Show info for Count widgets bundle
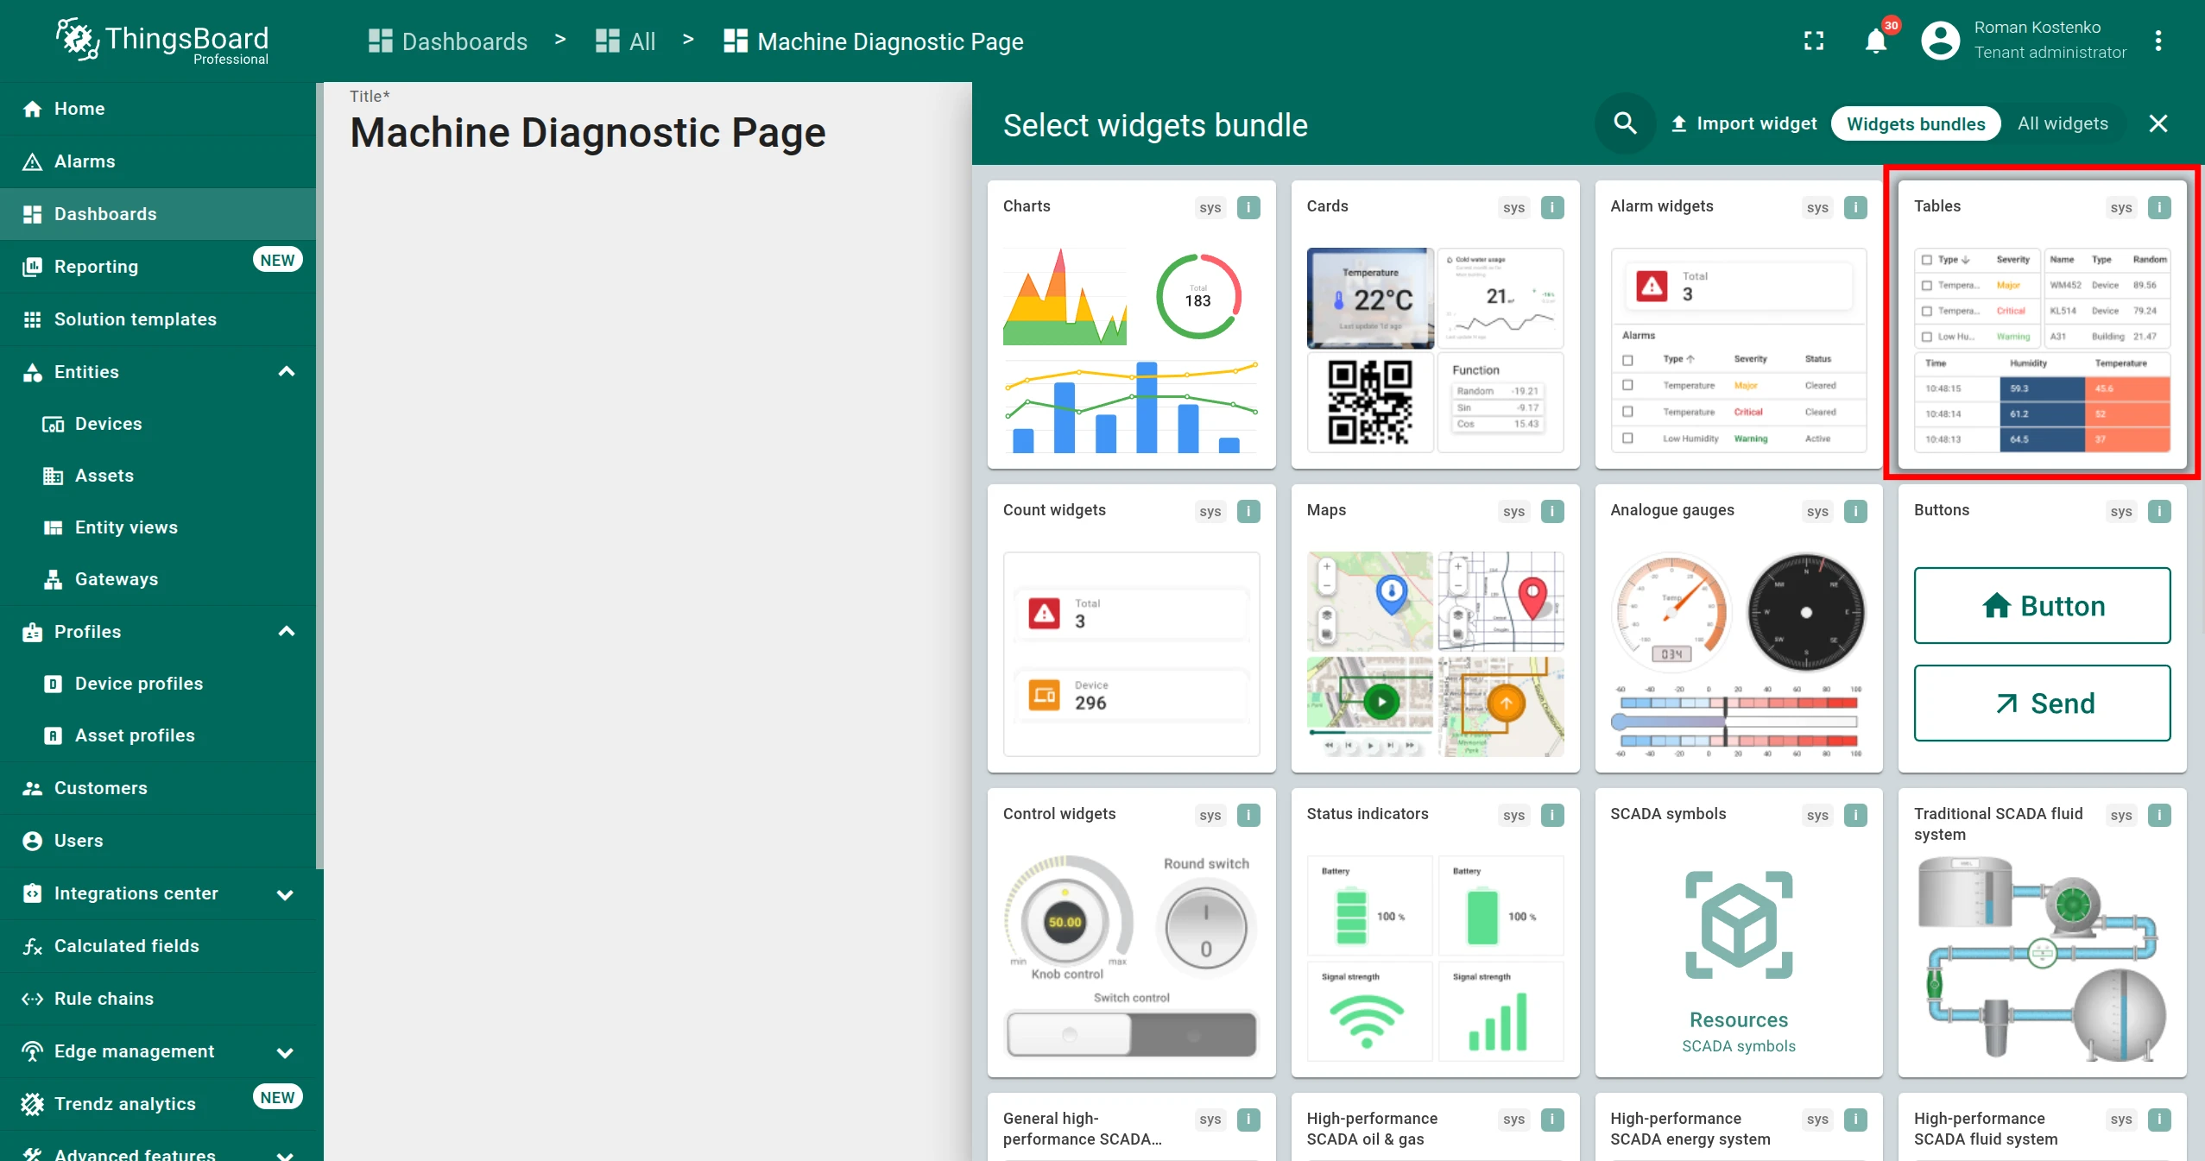 tap(1248, 511)
